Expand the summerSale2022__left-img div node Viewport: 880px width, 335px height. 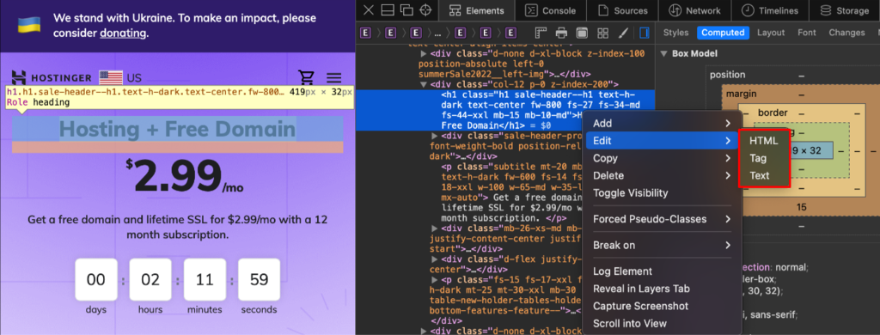(424, 53)
